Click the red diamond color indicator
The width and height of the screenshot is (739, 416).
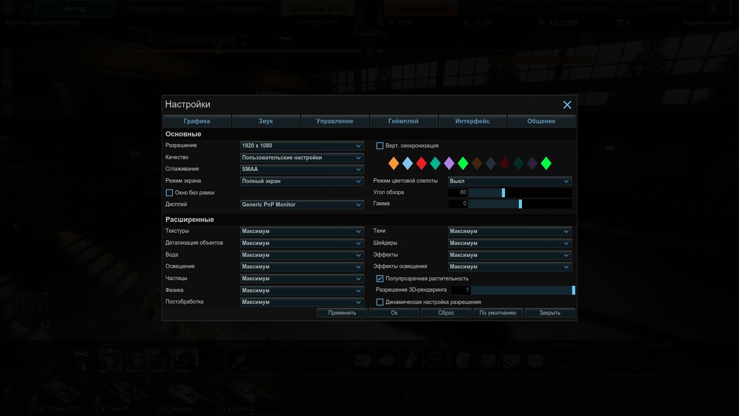421,163
